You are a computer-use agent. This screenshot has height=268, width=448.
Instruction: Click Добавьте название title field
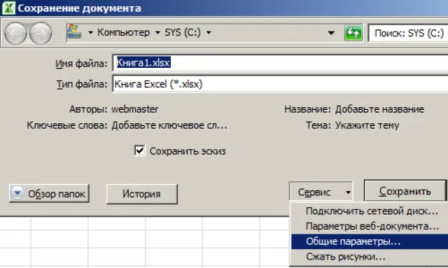click(379, 109)
